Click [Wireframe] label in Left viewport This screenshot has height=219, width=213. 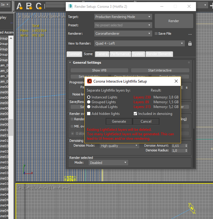tap(61, 188)
